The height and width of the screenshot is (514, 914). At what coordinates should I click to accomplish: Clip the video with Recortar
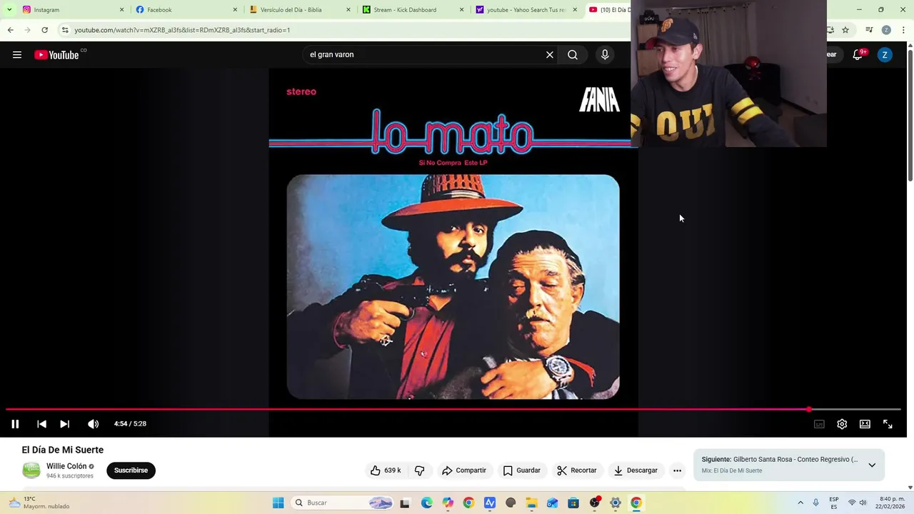point(577,470)
